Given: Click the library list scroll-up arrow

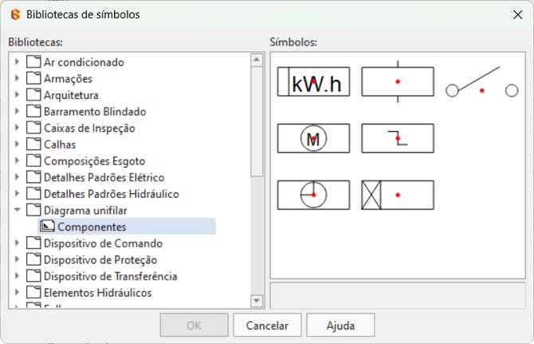Looking at the screenshot, I should [257, 60].
